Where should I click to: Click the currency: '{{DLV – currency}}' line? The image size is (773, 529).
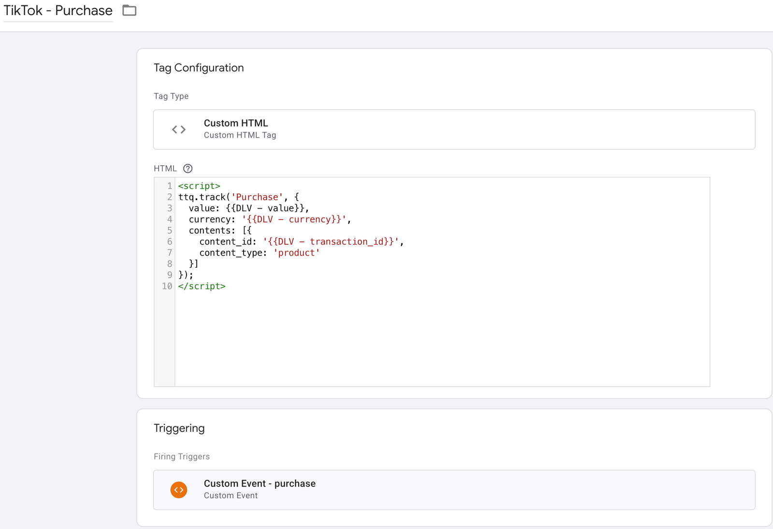(270, 219)
